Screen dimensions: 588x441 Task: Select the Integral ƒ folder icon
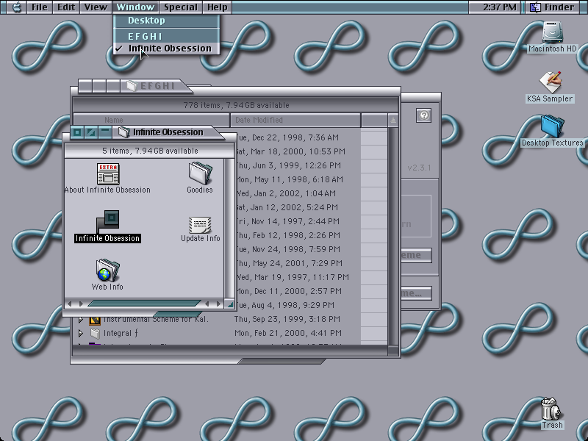[96, 333]
